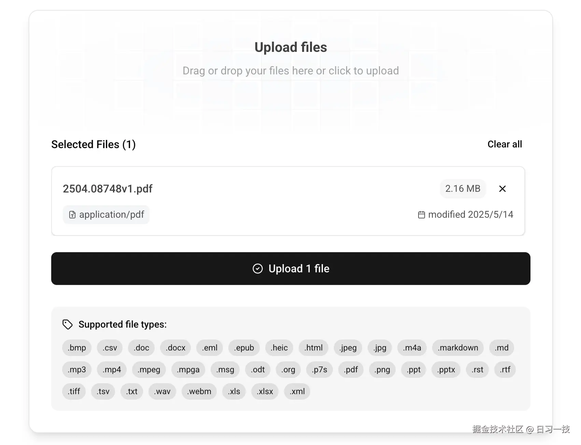Click Clear all to remove selected files
The height and width of the screenshot is (445, 581).
pyautogui.click(x=505, y=144)
